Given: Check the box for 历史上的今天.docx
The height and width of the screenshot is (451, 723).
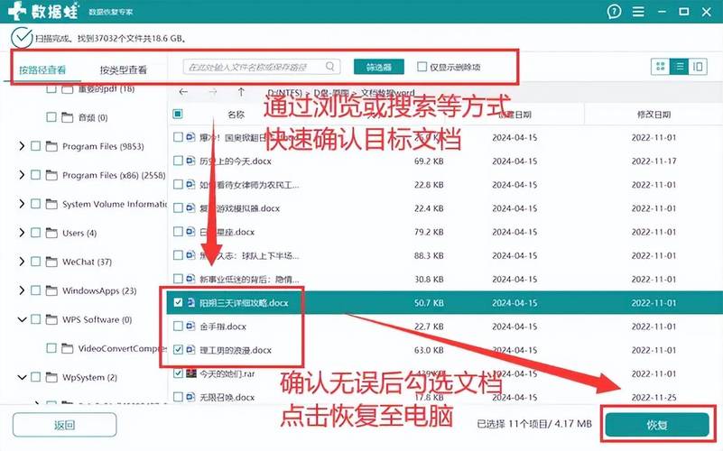Looking at the screenshot, I should [x=178, y=161].
